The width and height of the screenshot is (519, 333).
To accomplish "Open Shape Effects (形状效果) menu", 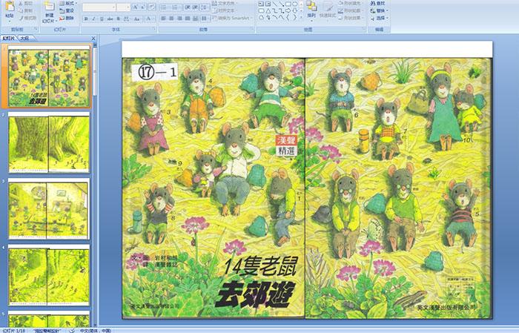I will coord(351,18).
